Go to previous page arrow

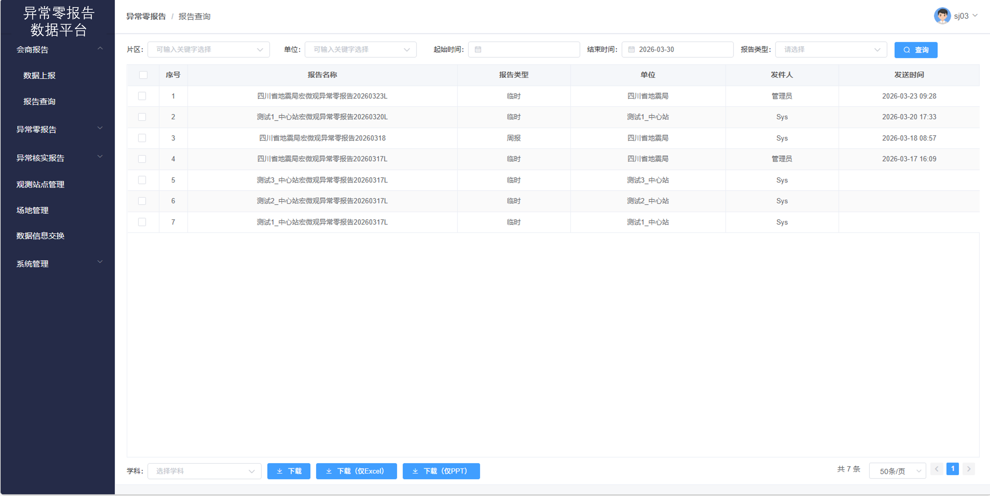coord(937,469)
